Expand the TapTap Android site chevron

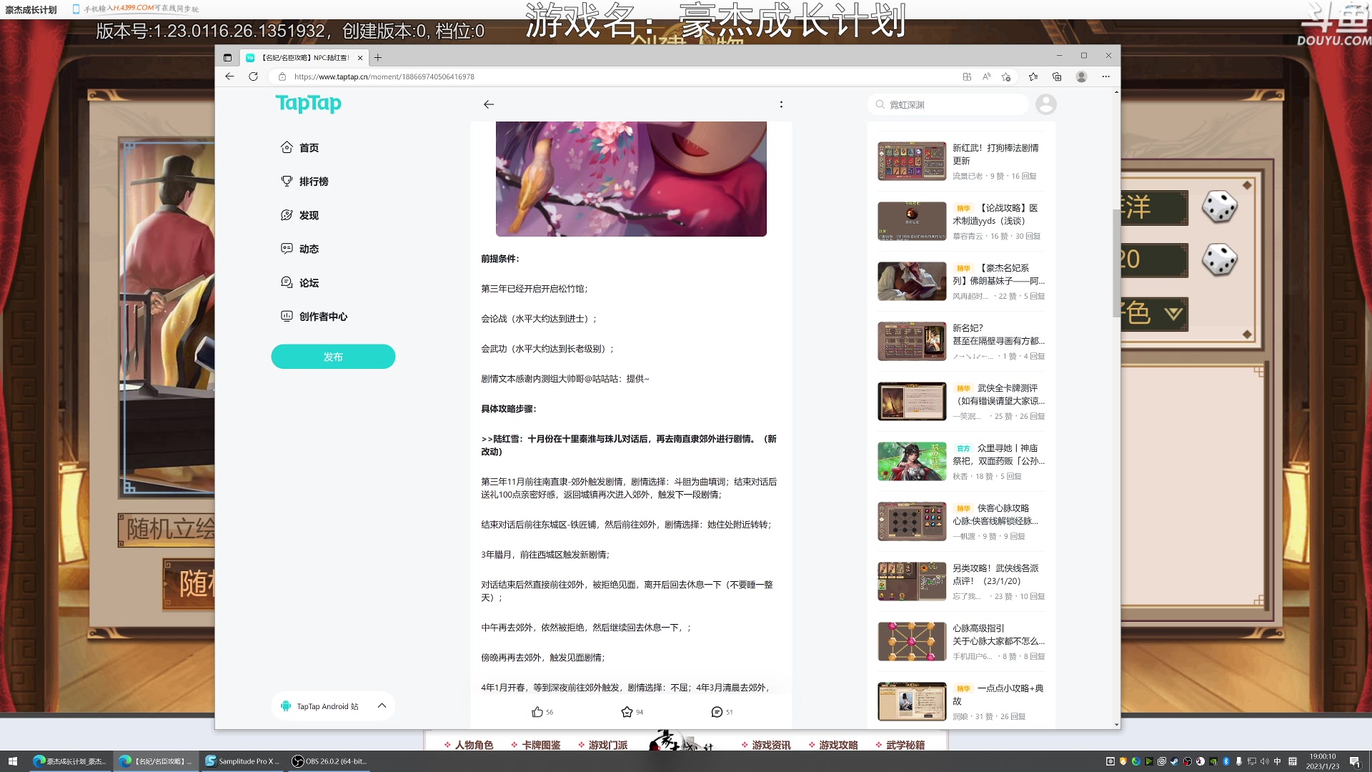click(x=382, y=706)
